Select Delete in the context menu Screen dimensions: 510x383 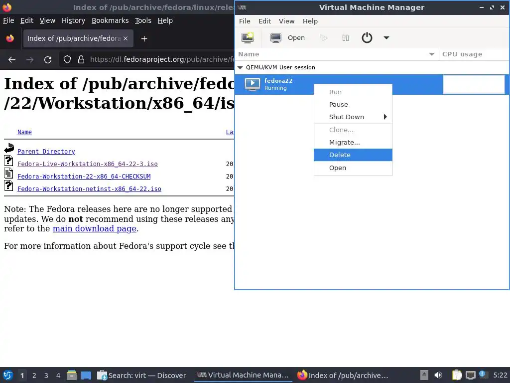tap(353, 155)
